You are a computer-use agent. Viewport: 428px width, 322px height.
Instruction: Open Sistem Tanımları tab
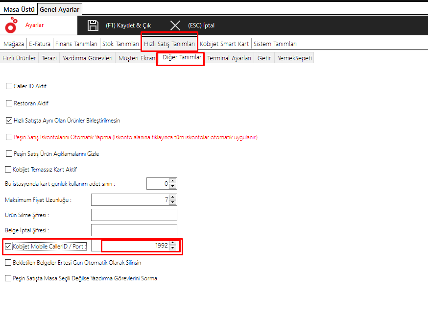coord(275,44)
